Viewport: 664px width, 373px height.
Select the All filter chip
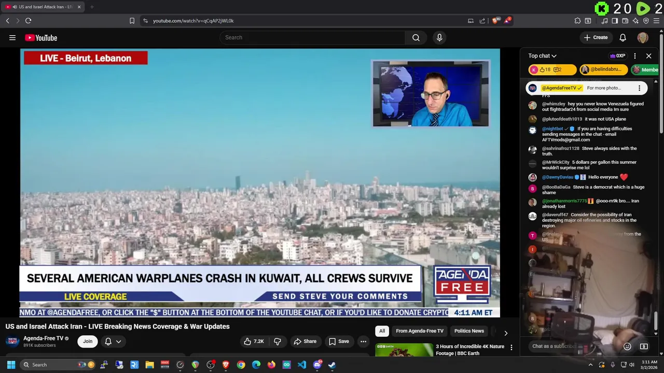click(382, 331)
